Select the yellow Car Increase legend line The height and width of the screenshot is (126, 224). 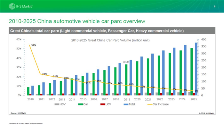pyautogui.click(x=150, y=104)
